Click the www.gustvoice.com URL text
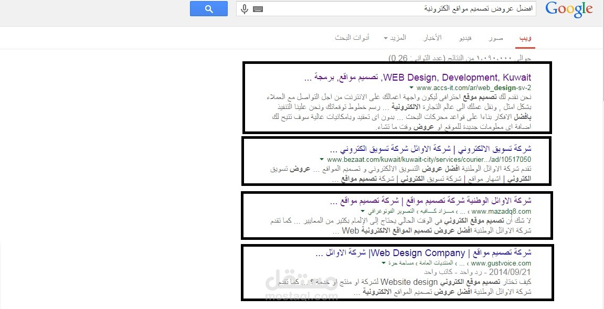The image size is (604, 309). (x=501, y=263)
